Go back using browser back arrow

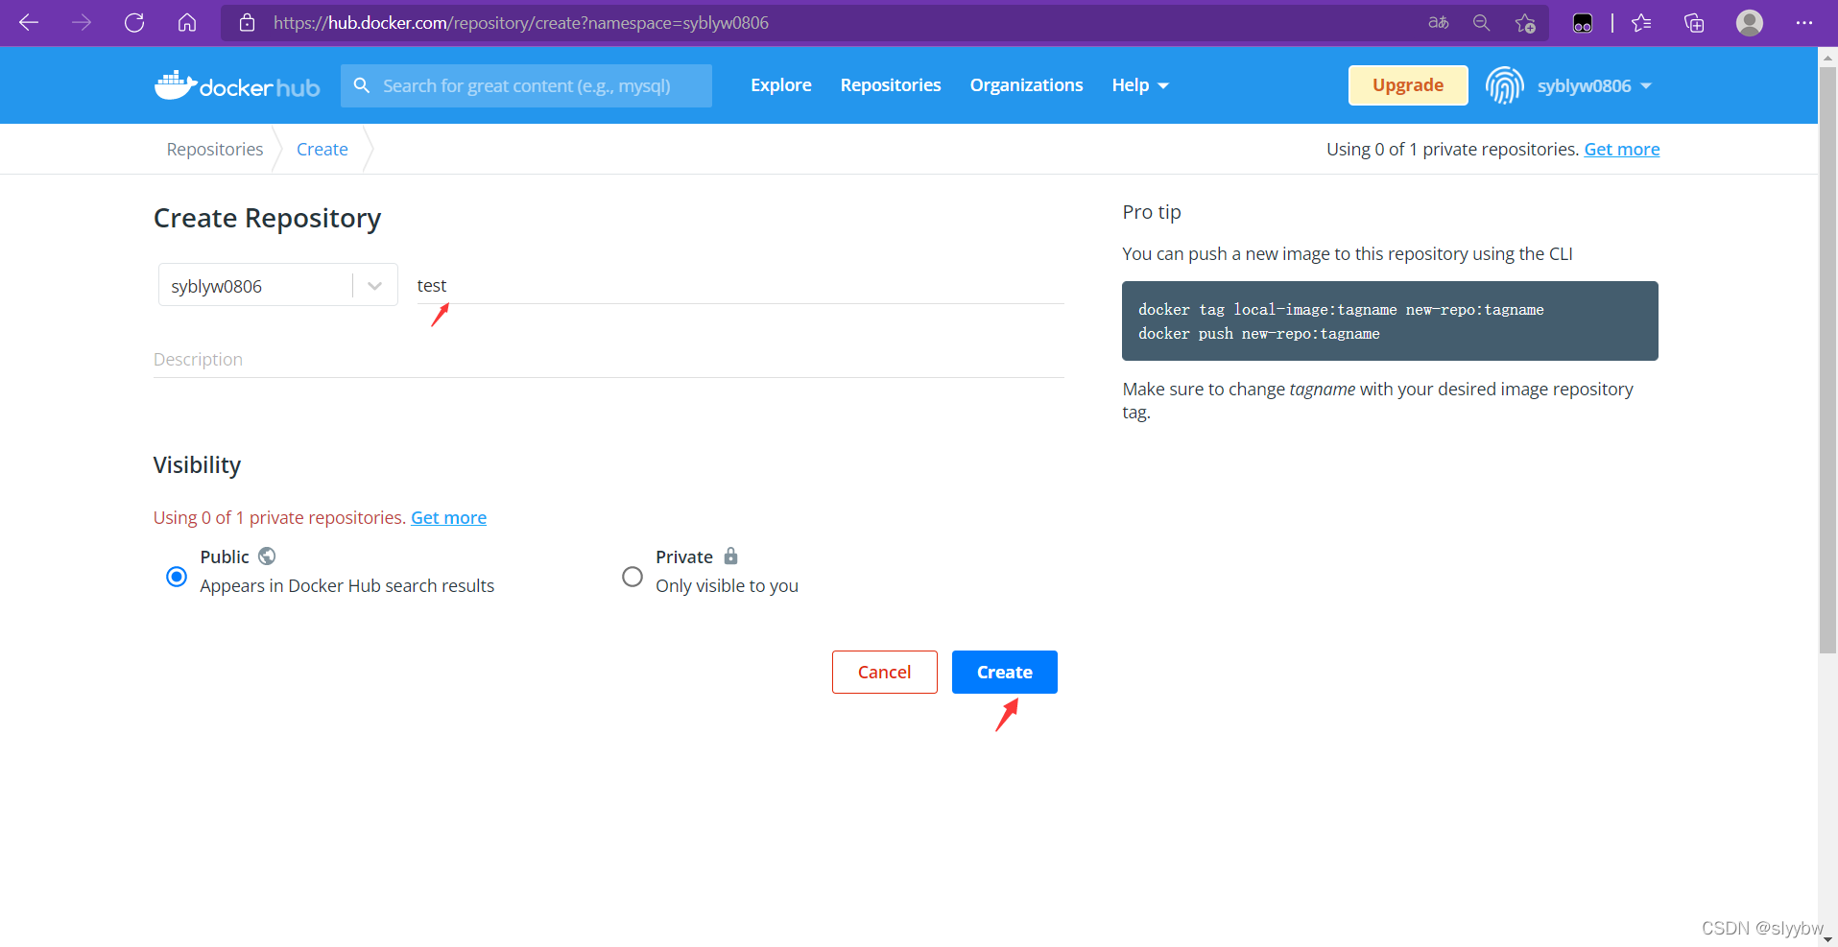pyautogui.click(x=29, y=22)
